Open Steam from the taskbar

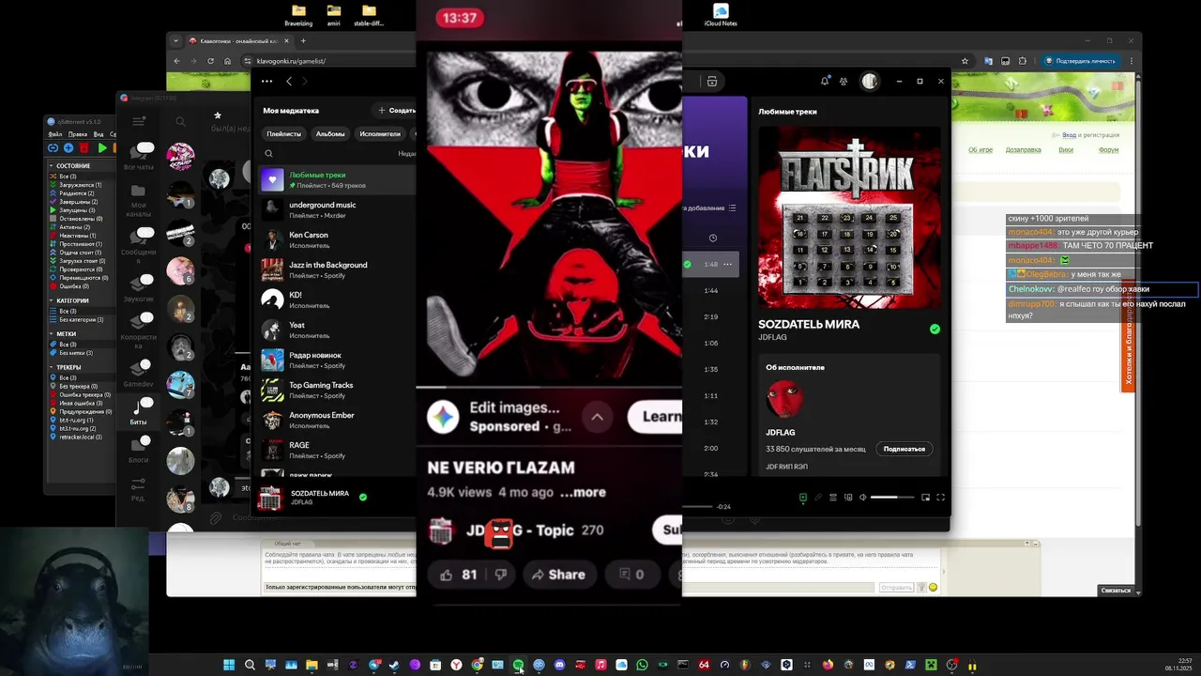(x=394, y=665)
